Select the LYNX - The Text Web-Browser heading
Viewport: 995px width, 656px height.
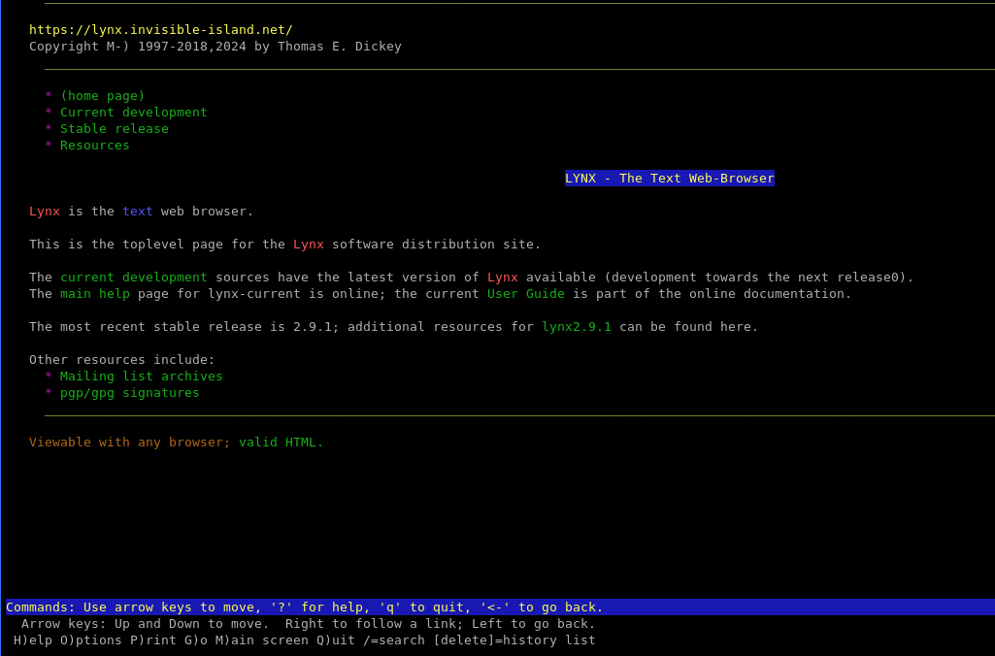670,179
